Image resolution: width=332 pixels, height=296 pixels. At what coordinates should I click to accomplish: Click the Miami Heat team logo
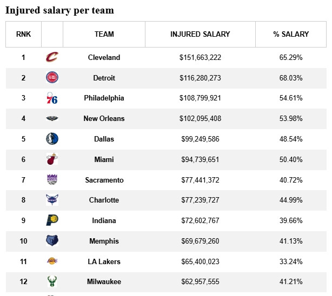pos(52,159)
